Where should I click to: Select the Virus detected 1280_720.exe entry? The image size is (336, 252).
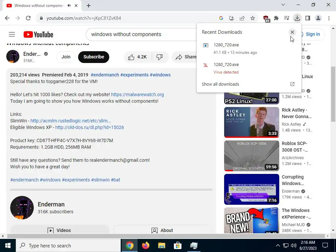pos(249,68)
